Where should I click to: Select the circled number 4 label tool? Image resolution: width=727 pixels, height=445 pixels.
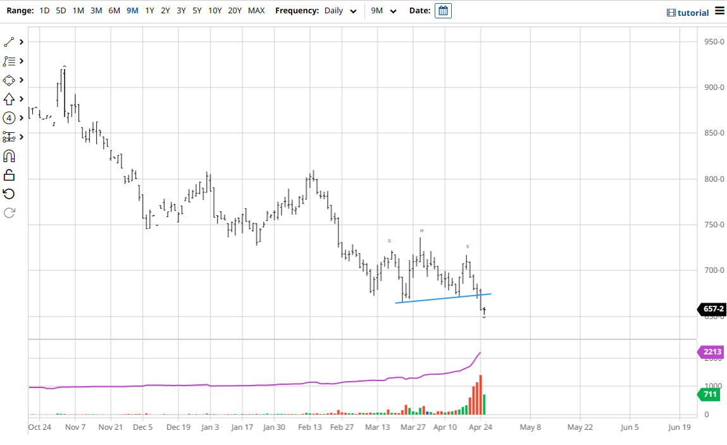click(x=9, y=118)
